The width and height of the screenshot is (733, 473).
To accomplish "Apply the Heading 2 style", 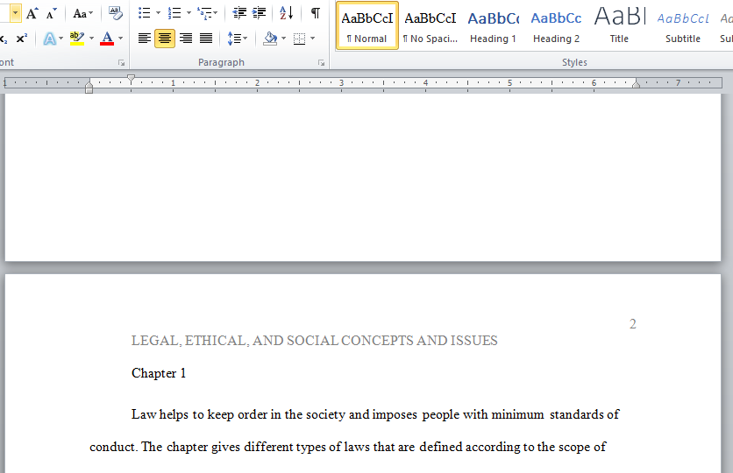I will [556, 25].
